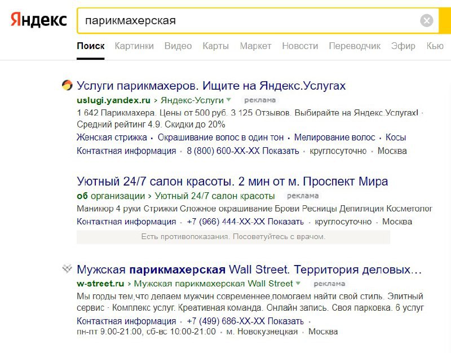Click the реклама label on Яндекс.Услуги result

click(260, 100)
